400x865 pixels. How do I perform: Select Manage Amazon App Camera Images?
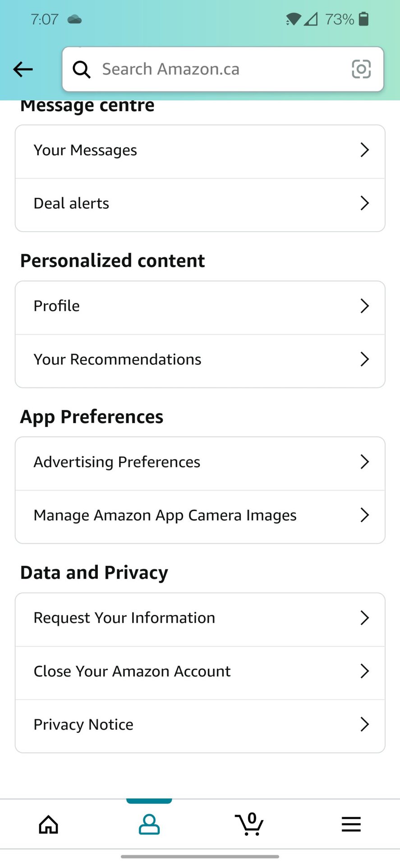(x=200, y=515)
